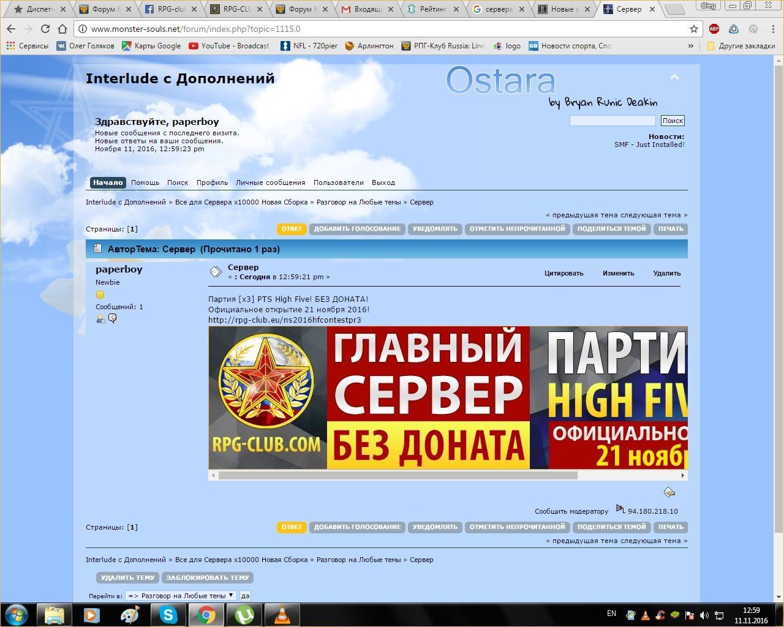
Task: Reload the current page
Action: point(45,29)
